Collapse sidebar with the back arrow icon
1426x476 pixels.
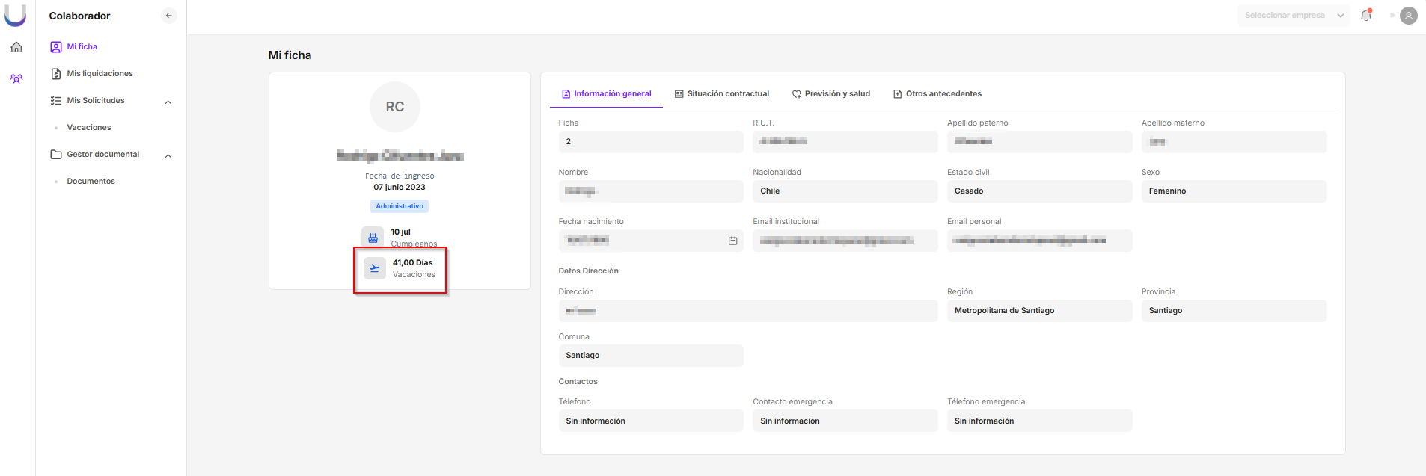[168, 16]
